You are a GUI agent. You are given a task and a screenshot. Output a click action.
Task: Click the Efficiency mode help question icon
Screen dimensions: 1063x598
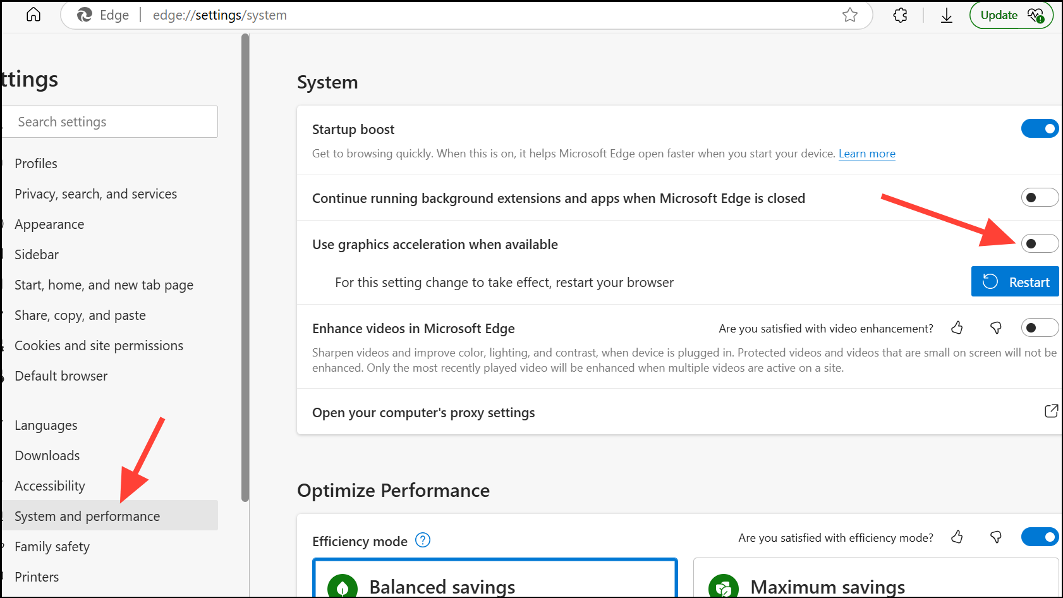click(x=423, y=540)
